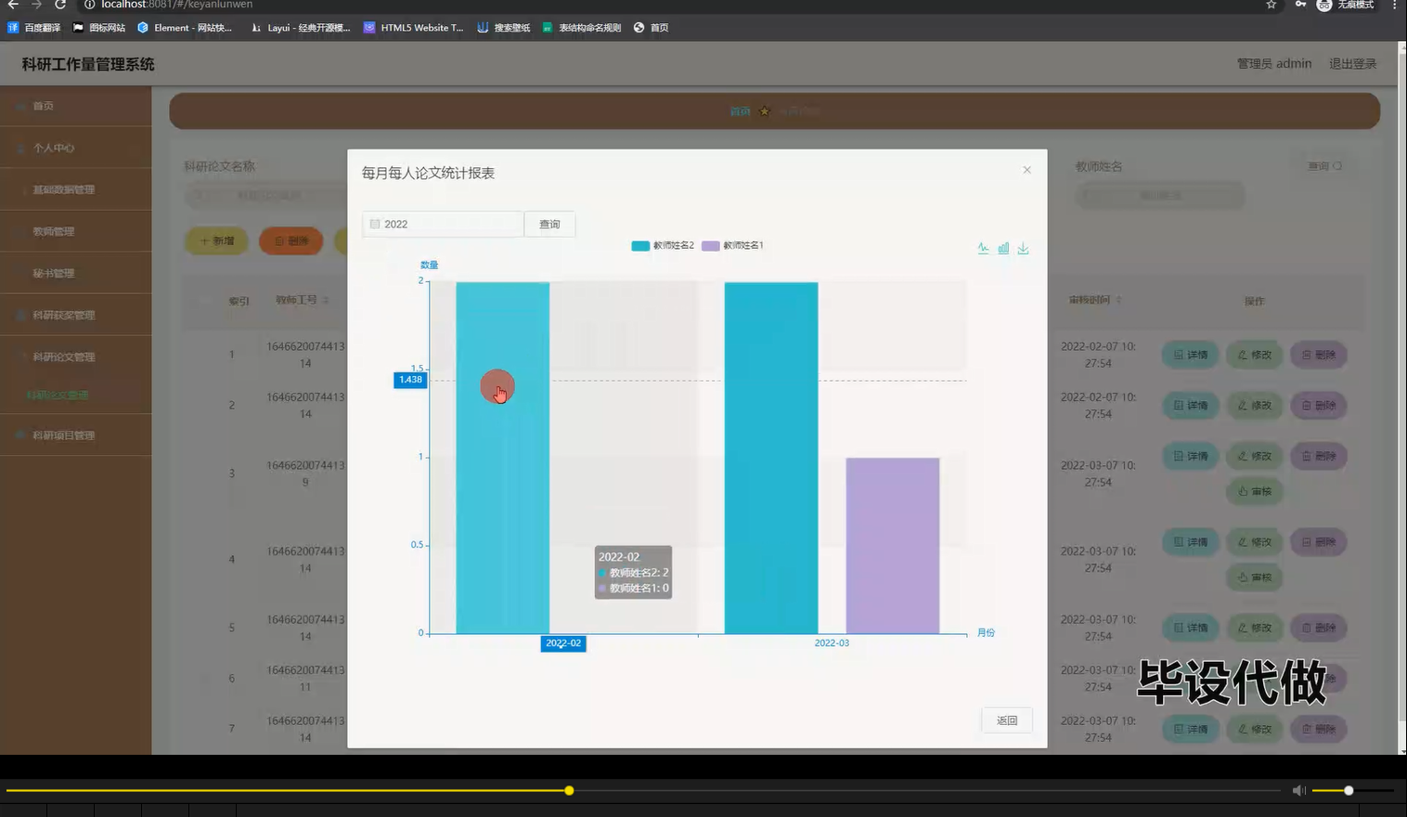Sort by 教师工号 column header
The width and height of the screenshot is (1407, 817).
302,300
